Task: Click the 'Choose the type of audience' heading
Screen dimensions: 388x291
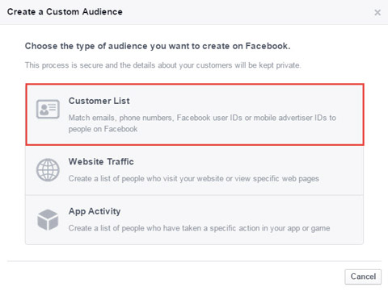Action: (x=158, y=46)
